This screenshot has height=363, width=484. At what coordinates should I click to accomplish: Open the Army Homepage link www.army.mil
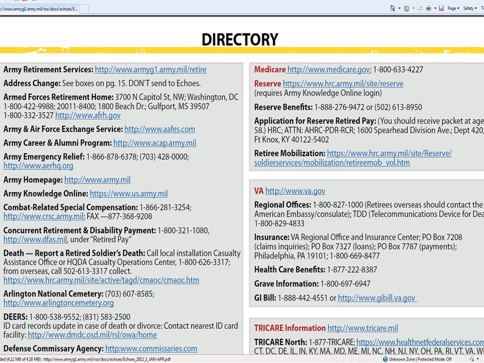click(x=97, y=179)
